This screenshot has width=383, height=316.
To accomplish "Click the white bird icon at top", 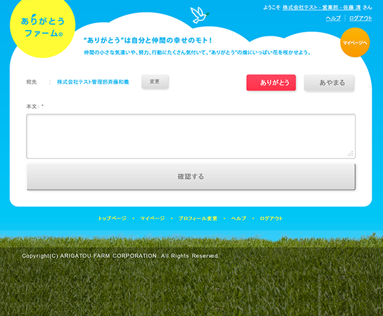I will click(200, 15).
